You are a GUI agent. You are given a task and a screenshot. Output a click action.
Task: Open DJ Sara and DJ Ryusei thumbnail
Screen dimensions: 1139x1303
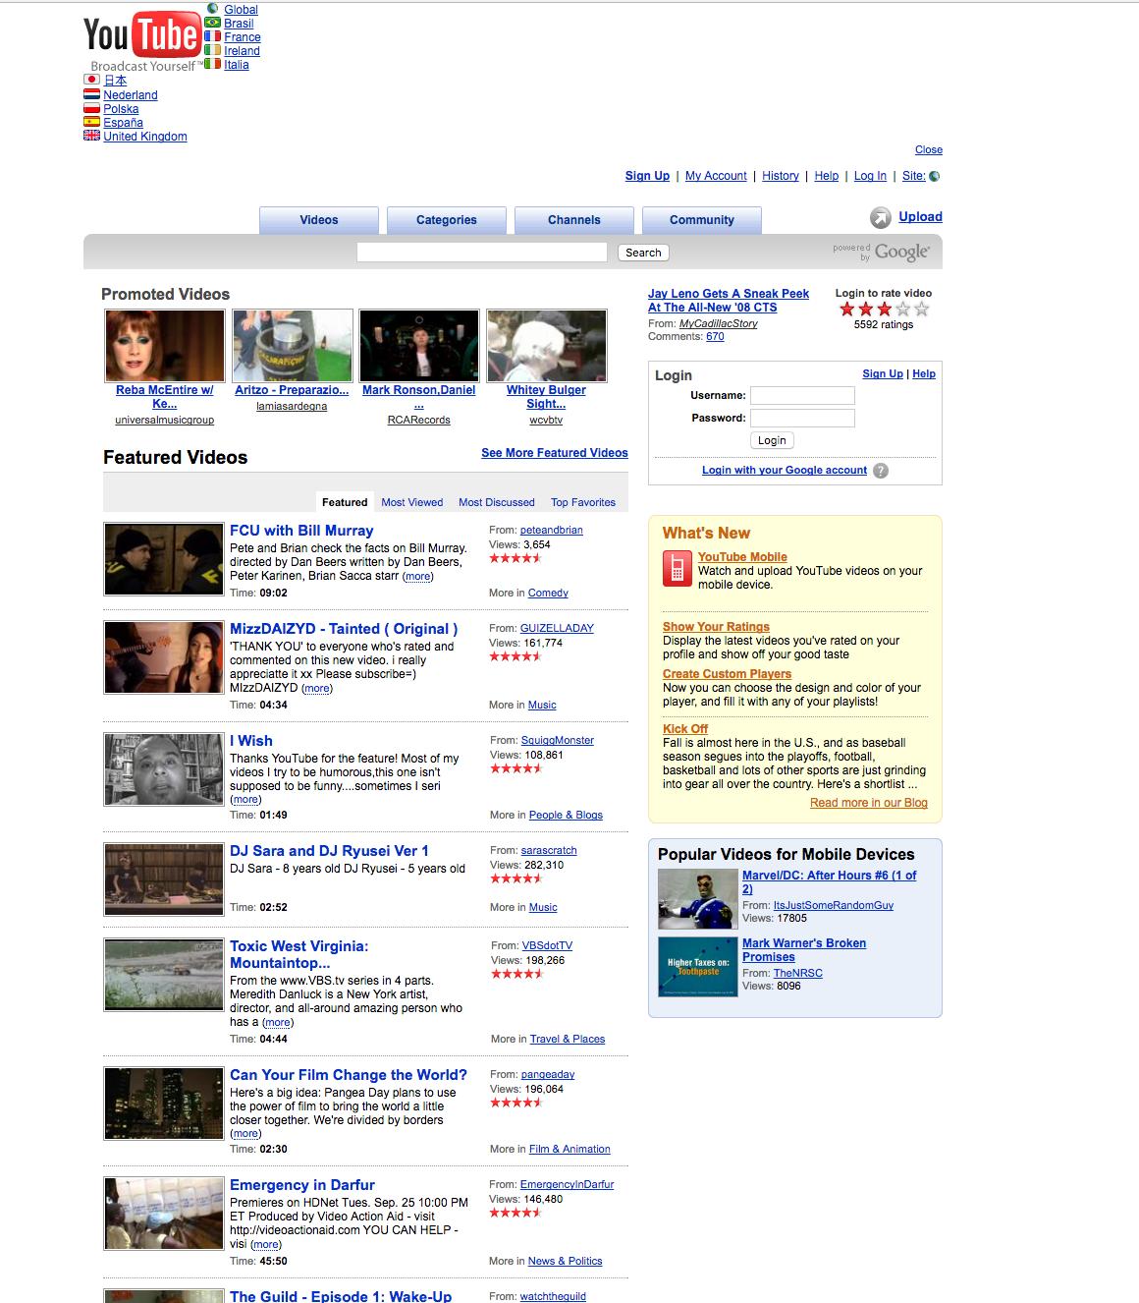pyautogui.click(x=164, y=879)
